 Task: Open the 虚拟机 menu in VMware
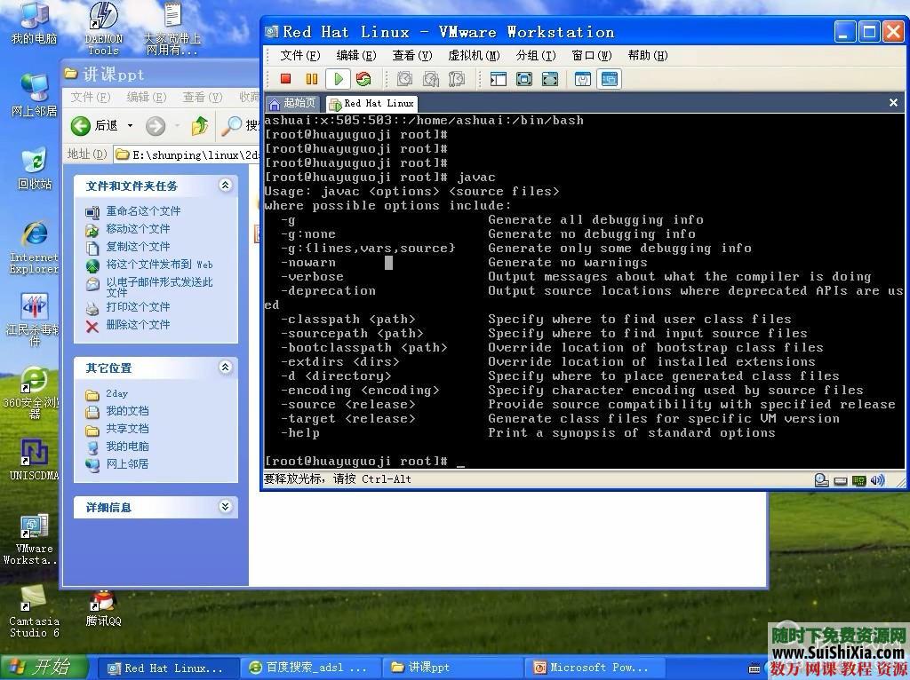472,55
